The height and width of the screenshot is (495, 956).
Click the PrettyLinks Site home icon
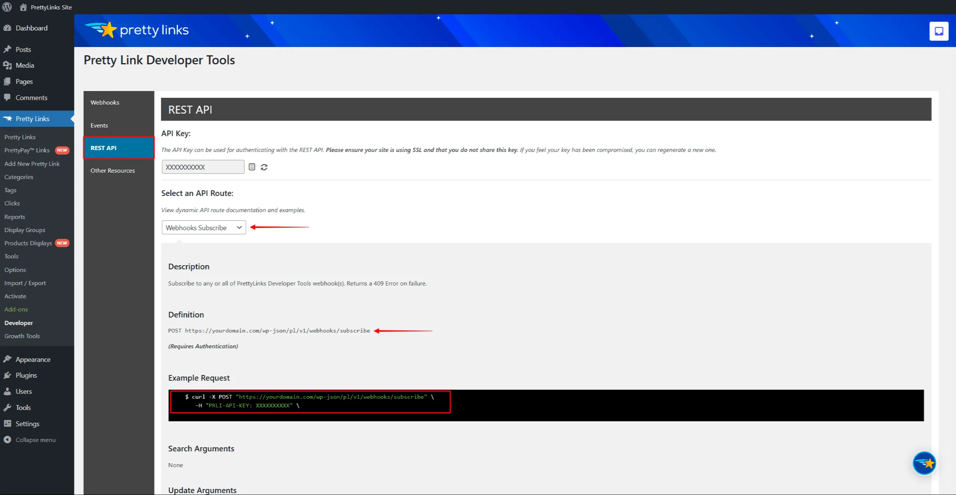[23, 7]
